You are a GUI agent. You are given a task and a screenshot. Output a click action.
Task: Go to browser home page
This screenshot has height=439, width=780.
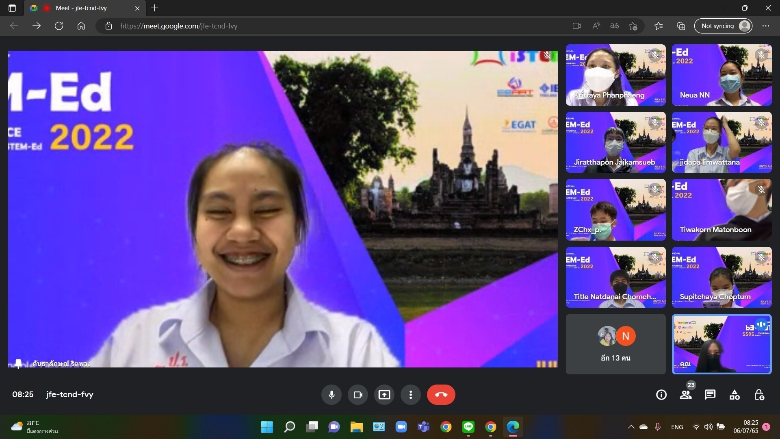(81, 26)
